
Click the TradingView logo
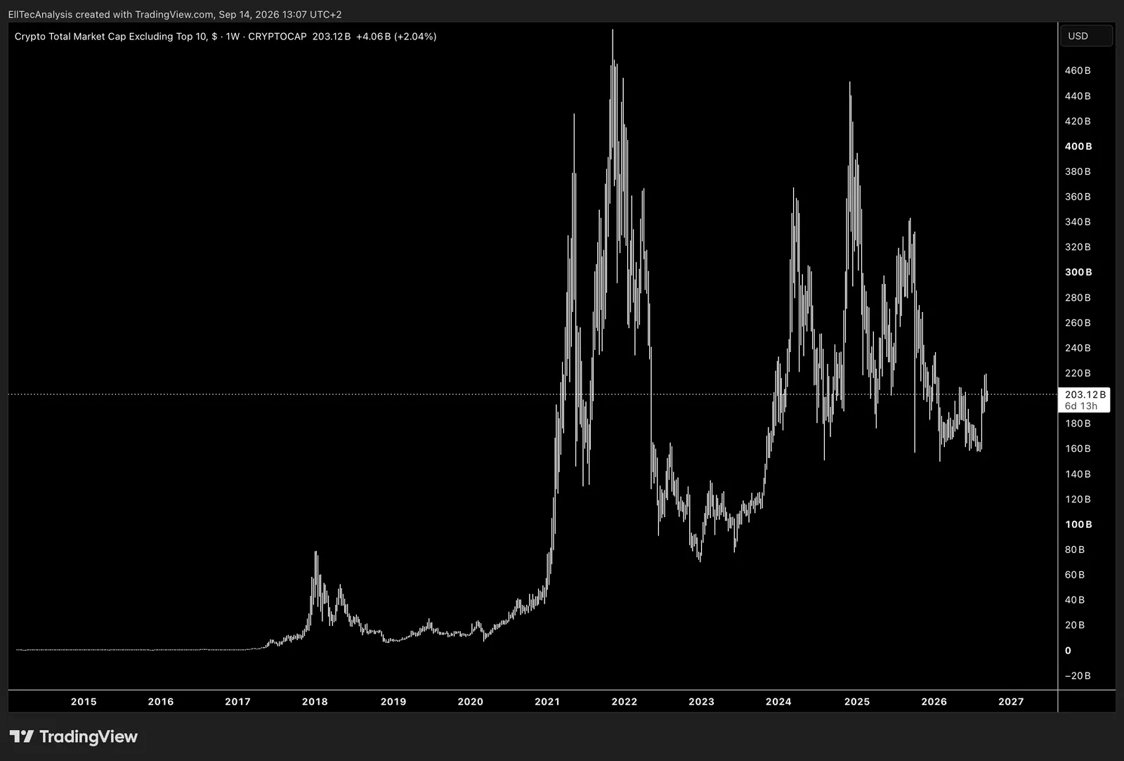(74, 736)
